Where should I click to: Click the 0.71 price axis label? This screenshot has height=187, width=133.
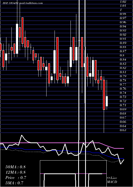click(x=123, y=105)
